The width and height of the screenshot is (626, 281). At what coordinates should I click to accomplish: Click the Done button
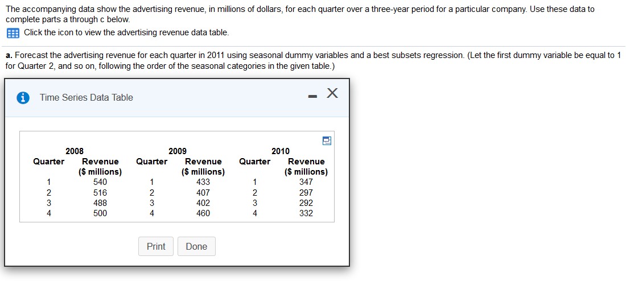(196, 246)
